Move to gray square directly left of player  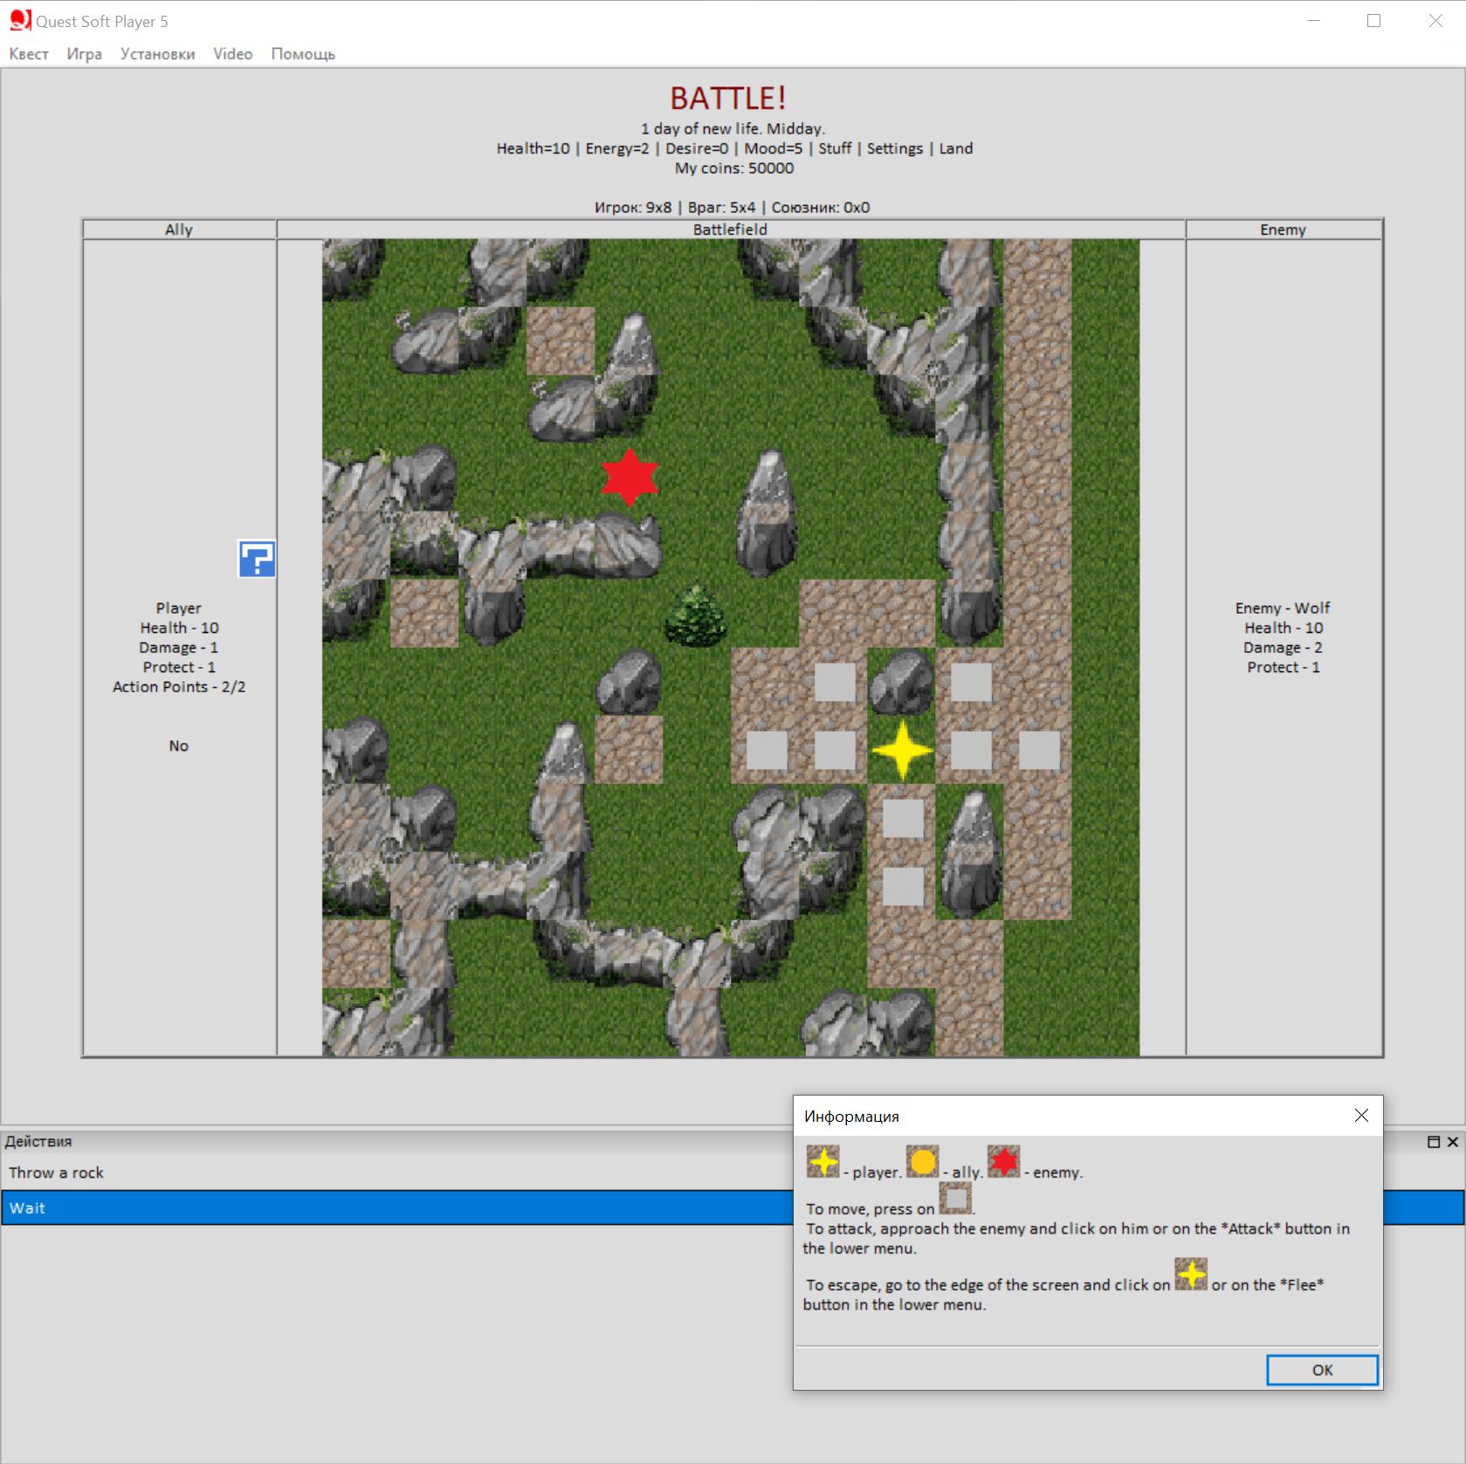tap(835, 750)
